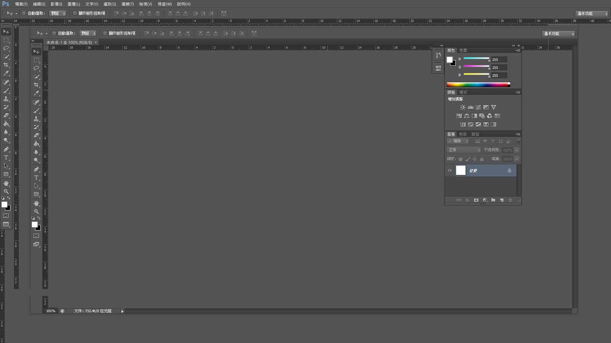Image resolution: width=611 pixels, height=343 pixels.
Task: Check 顯示變形控制項 in the topmost options bar
Action: coord(75,13)
